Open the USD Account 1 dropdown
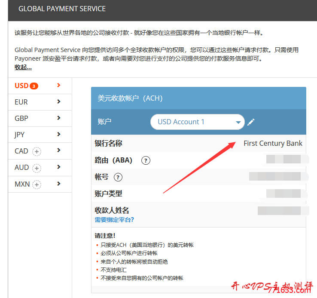 197,122
